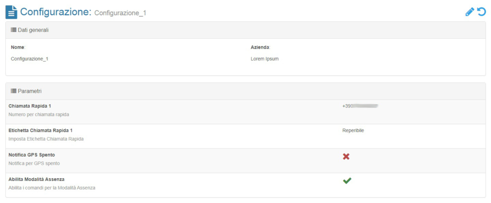Click the document icon beside Configurazione
The width and height of the screenshot is (491, 203).
click(12, 12)
